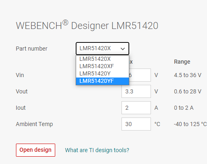This screenshot has height=164, width=207.
Task: Open the What are TI design tools link
Action: 97,150
